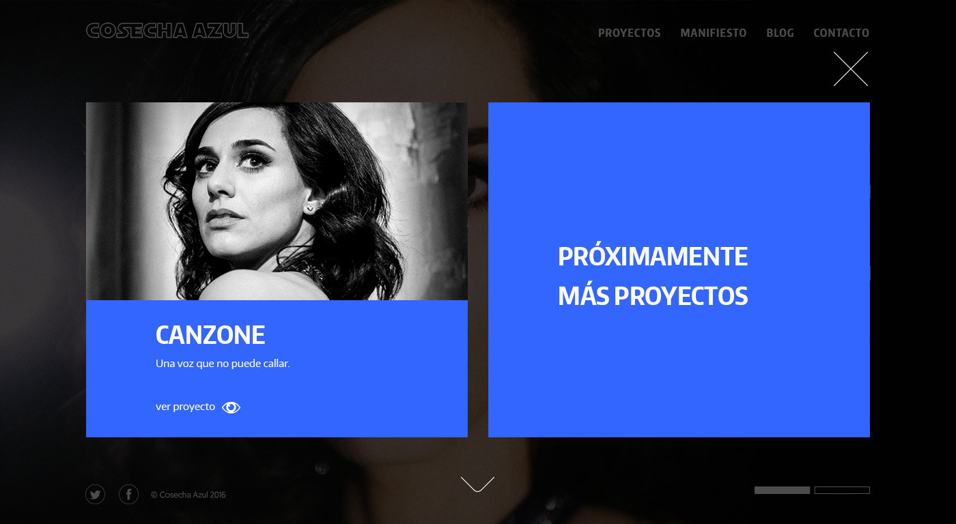Click the © Cosecha Azul 2016 footer text
Image resolution: width=956 pixels, height=524 pixels.
(x=188, y=495)
